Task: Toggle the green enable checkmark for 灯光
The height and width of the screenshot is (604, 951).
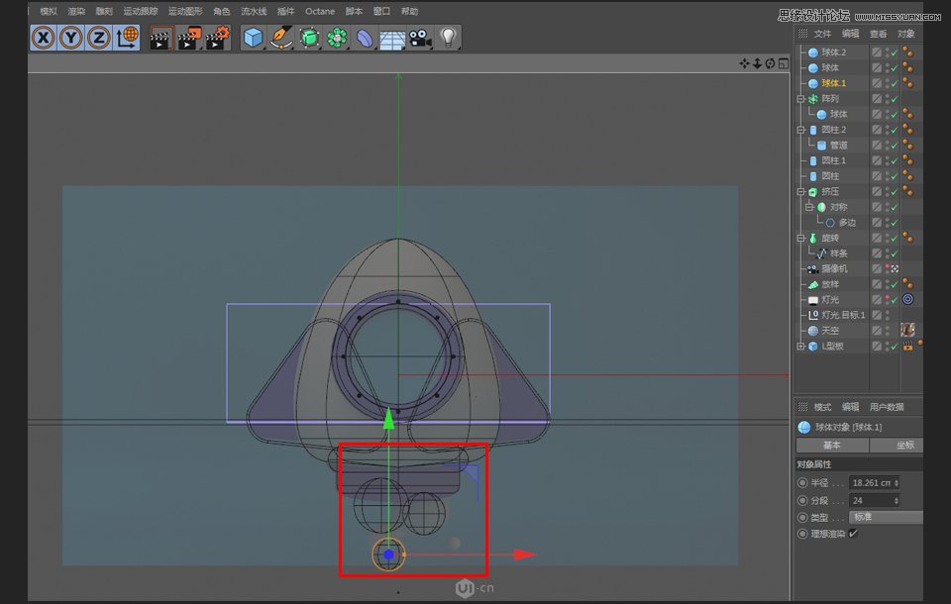Action: click(x=893, y=300)
